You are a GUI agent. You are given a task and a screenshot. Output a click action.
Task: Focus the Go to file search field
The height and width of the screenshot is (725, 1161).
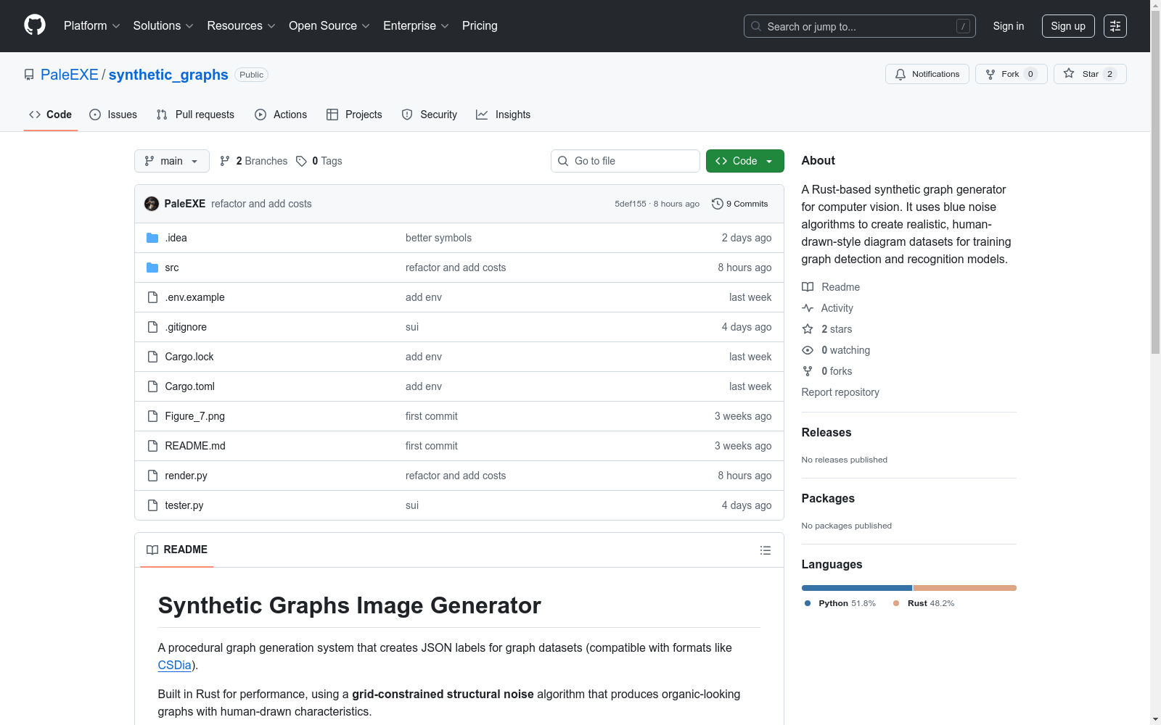point(625,161)
